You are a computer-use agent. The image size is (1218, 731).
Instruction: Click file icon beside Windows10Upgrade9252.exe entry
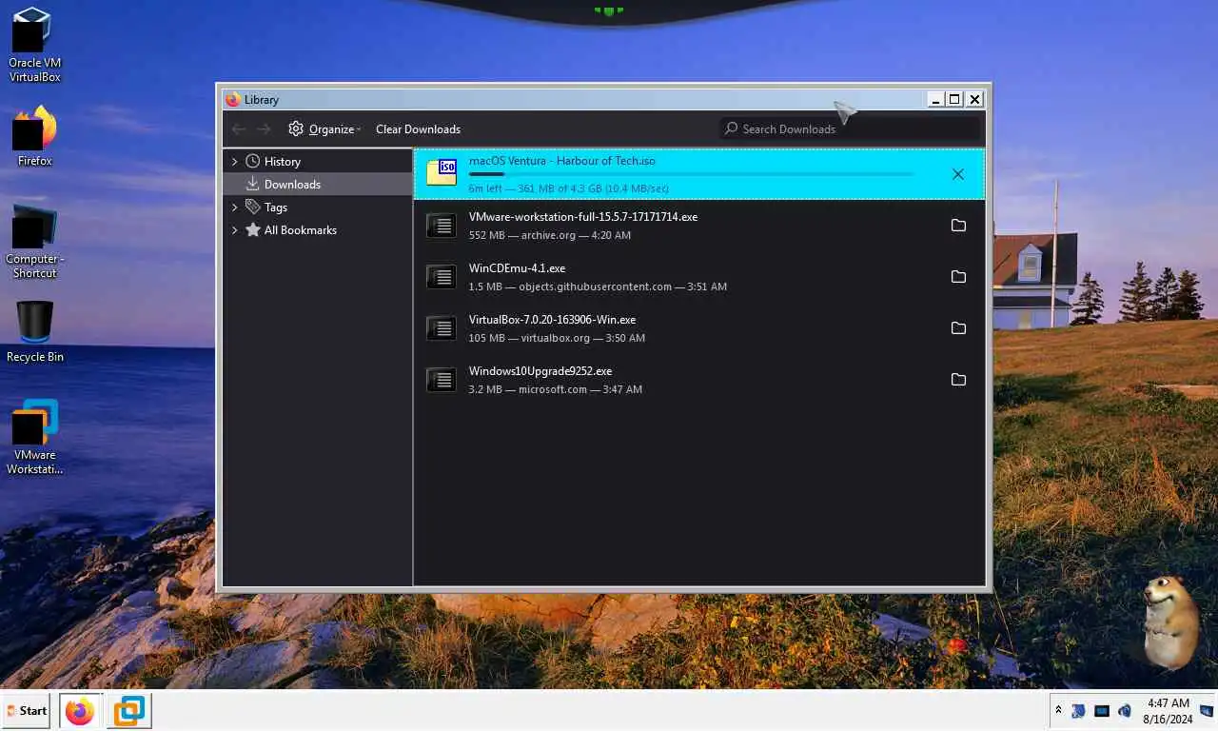pos(442,380)
